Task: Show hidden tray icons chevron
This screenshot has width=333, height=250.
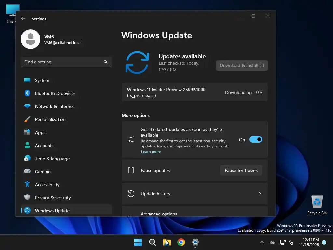Action: pos(262,242)
